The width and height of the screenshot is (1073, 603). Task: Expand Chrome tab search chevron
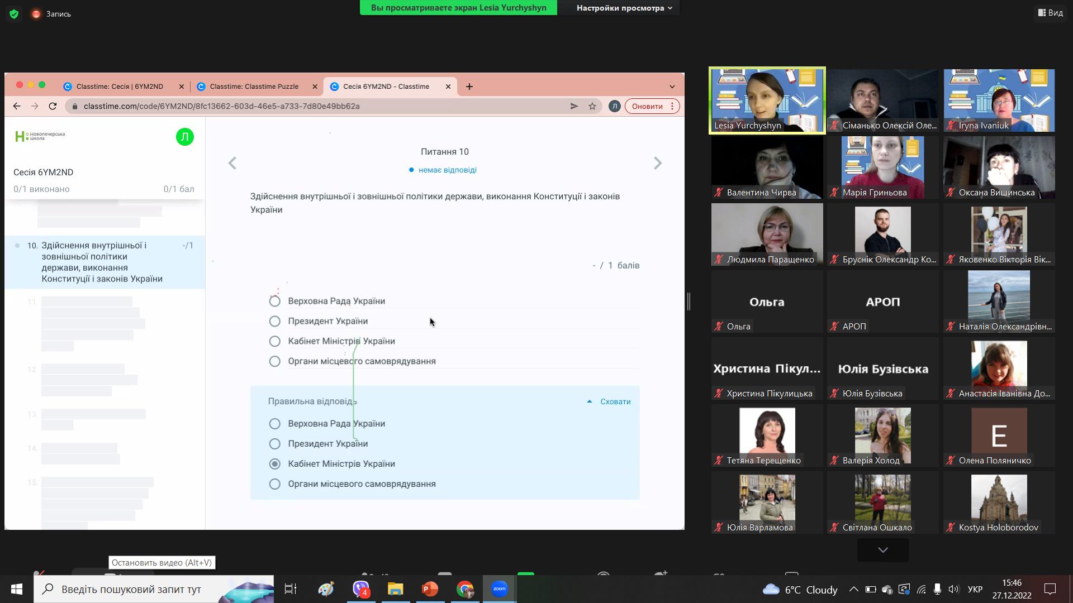click(x=672, y=87)
